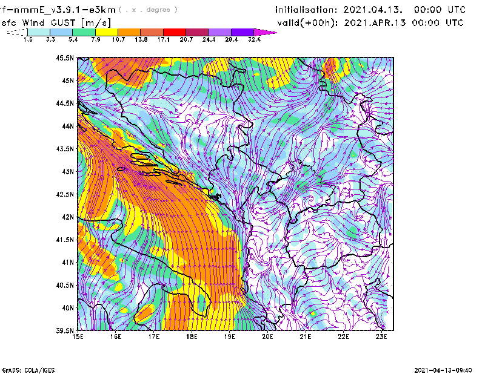Pick the red legend swatch after 17.1

pos(175,32)
